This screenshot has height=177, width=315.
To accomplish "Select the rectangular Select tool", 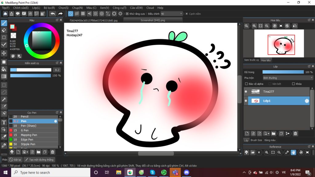I will [x=4, y=85].
